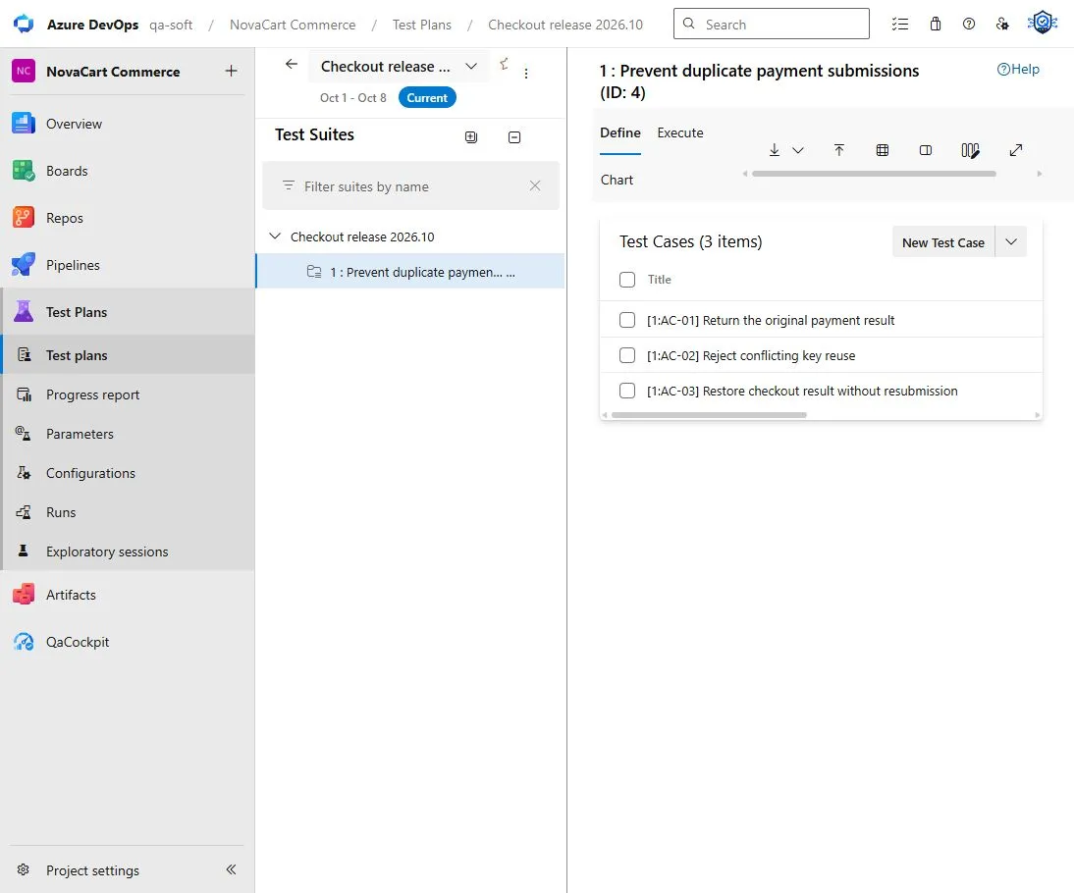The height and width of the screenshot is (893, 1074).
Task: Click the NC project avatar icon
Action: [24, 71]
